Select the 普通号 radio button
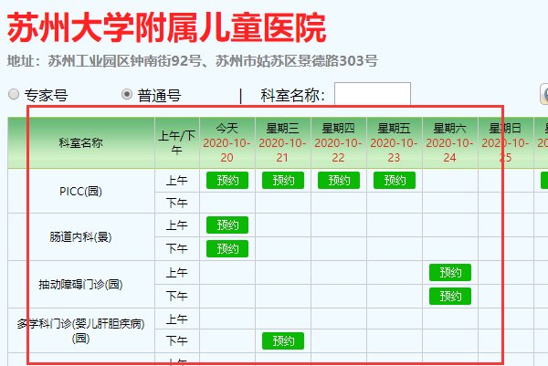 coord(127,94)
